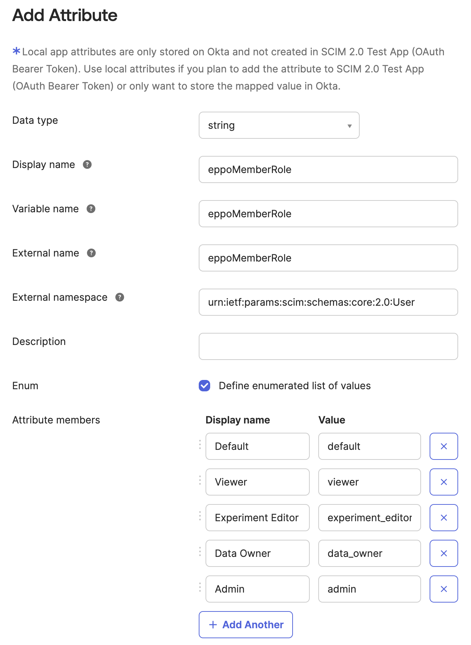
Task: Edit the Admin display name field
Action: (258, 589)
